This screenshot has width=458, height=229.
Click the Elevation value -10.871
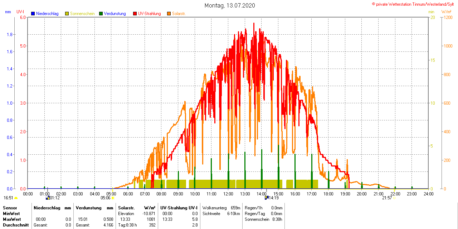click(x=148, y=214)
